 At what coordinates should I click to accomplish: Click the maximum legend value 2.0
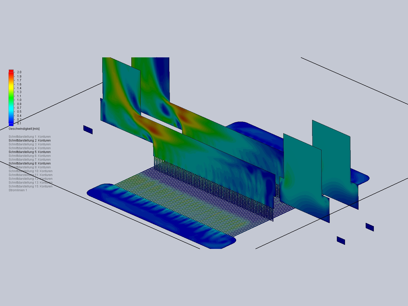(x=19, y=72)
